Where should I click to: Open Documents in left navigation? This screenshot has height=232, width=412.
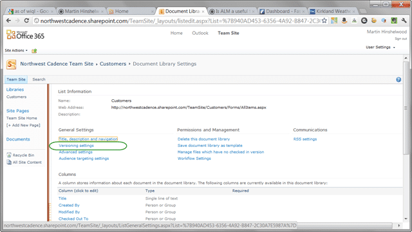(18, 139)
